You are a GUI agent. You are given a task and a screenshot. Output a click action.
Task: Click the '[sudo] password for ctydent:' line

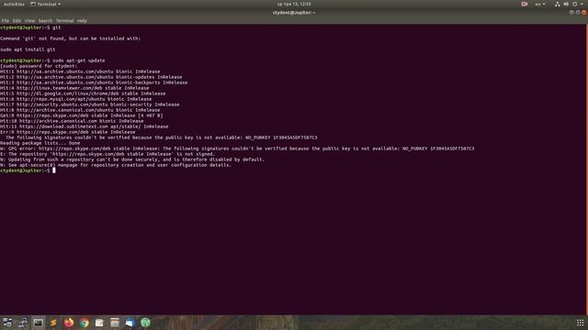39,66
